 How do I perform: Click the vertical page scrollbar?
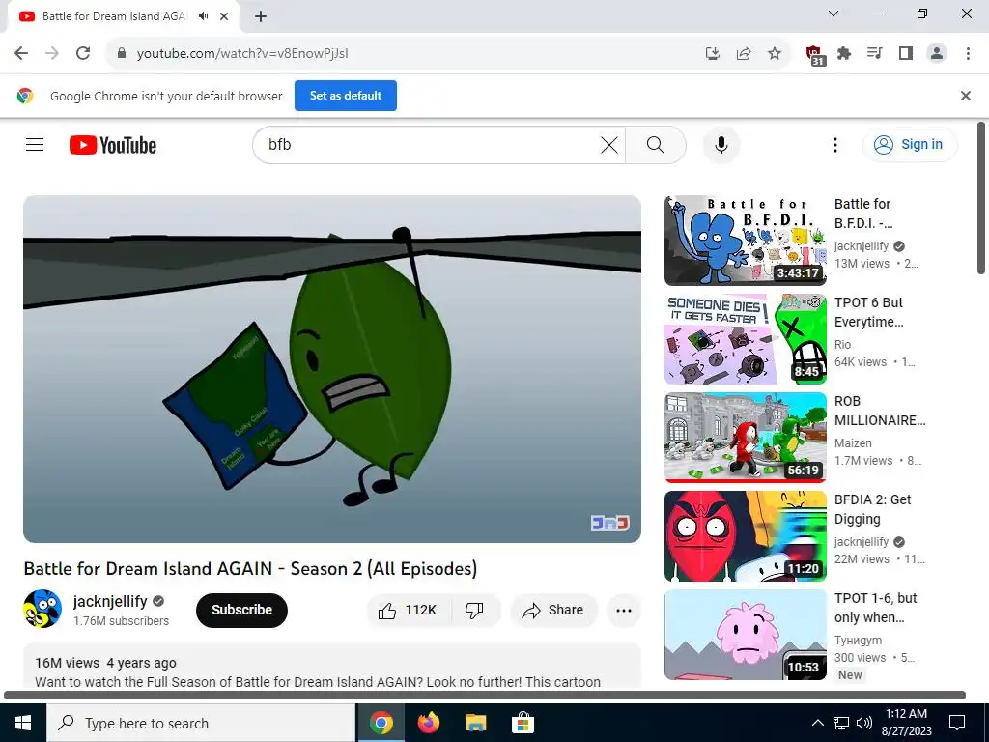point(981,197)
